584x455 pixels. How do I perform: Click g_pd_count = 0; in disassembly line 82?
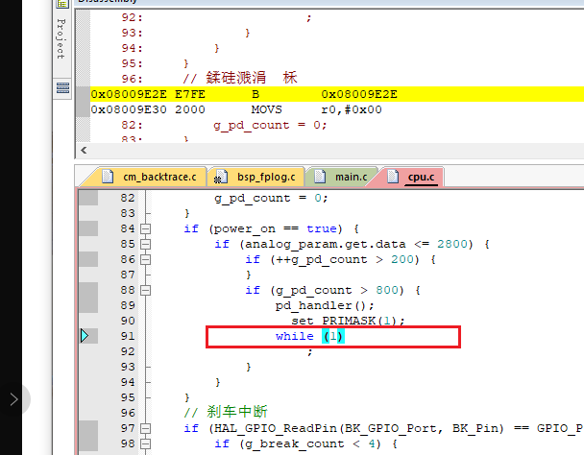pyautogui.click(x=270, y=125)
